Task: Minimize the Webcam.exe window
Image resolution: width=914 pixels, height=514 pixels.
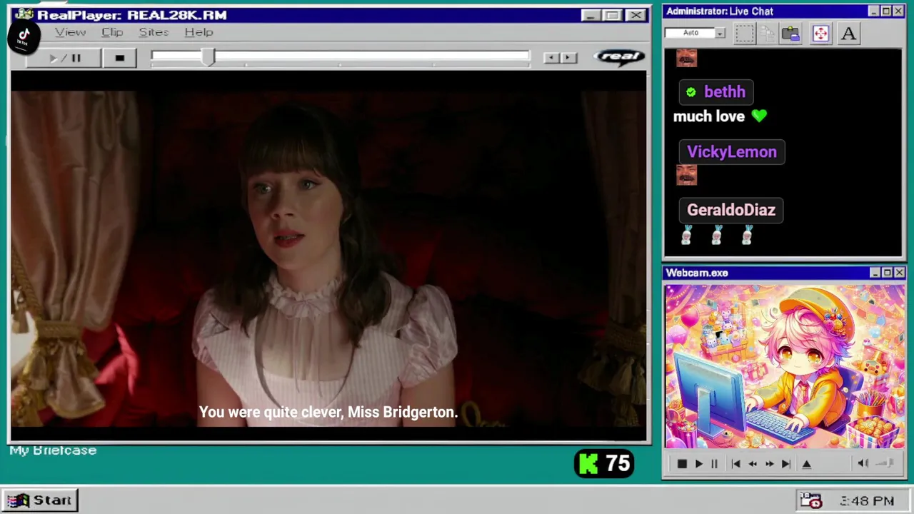Action: [875, 273]
